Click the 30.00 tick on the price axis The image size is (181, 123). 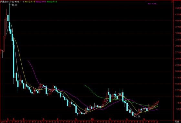178,46
